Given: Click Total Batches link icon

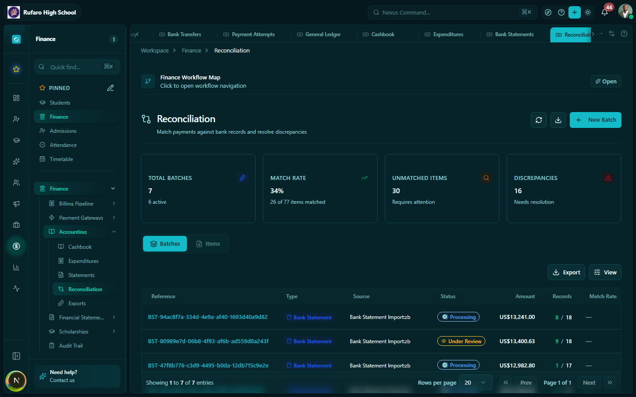Looking at the screenshot, I should 242,178.
